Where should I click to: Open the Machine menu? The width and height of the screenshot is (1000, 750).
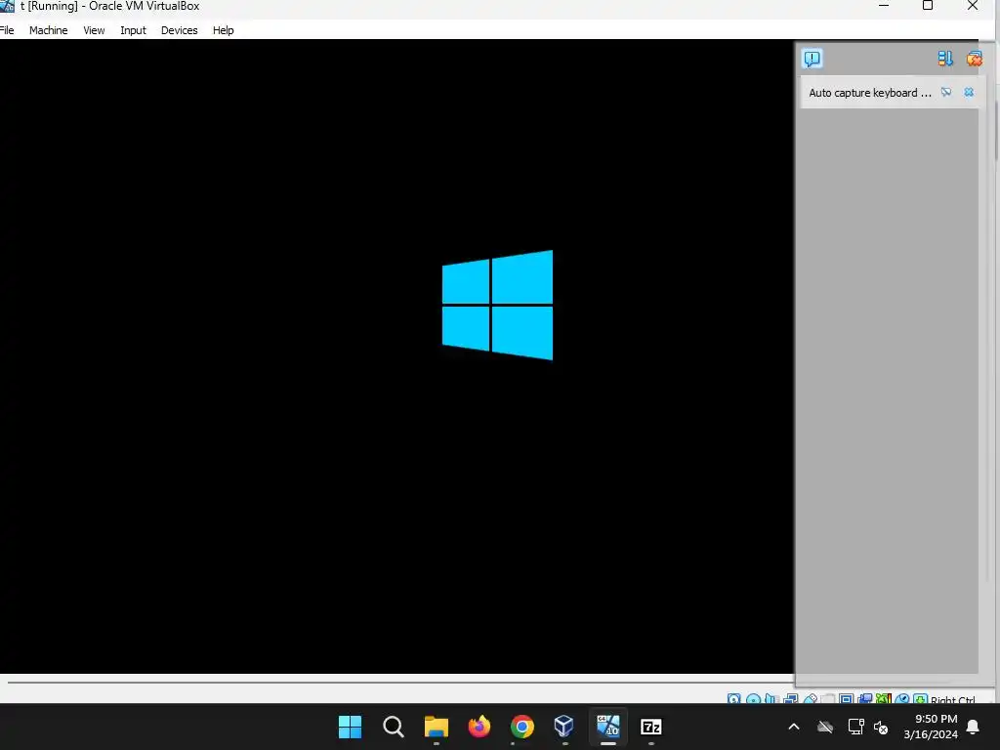49,30
